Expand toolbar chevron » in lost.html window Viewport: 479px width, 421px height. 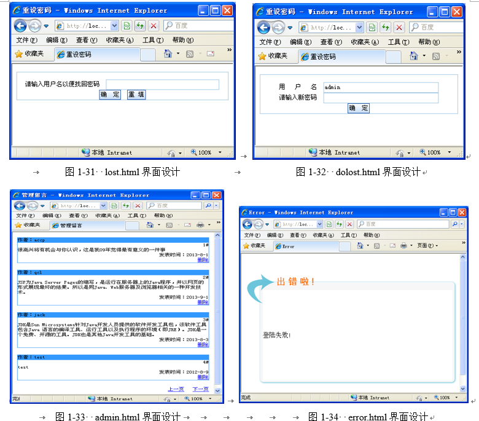(230, 50)
